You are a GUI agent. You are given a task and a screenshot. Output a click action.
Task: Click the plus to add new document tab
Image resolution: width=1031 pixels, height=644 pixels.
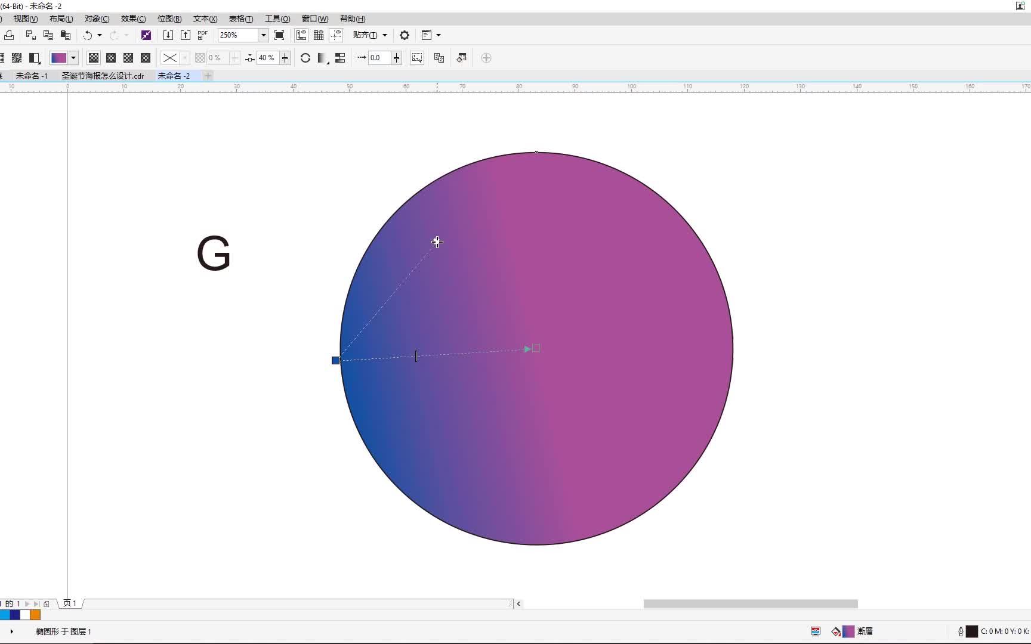(x=208, y=76)
